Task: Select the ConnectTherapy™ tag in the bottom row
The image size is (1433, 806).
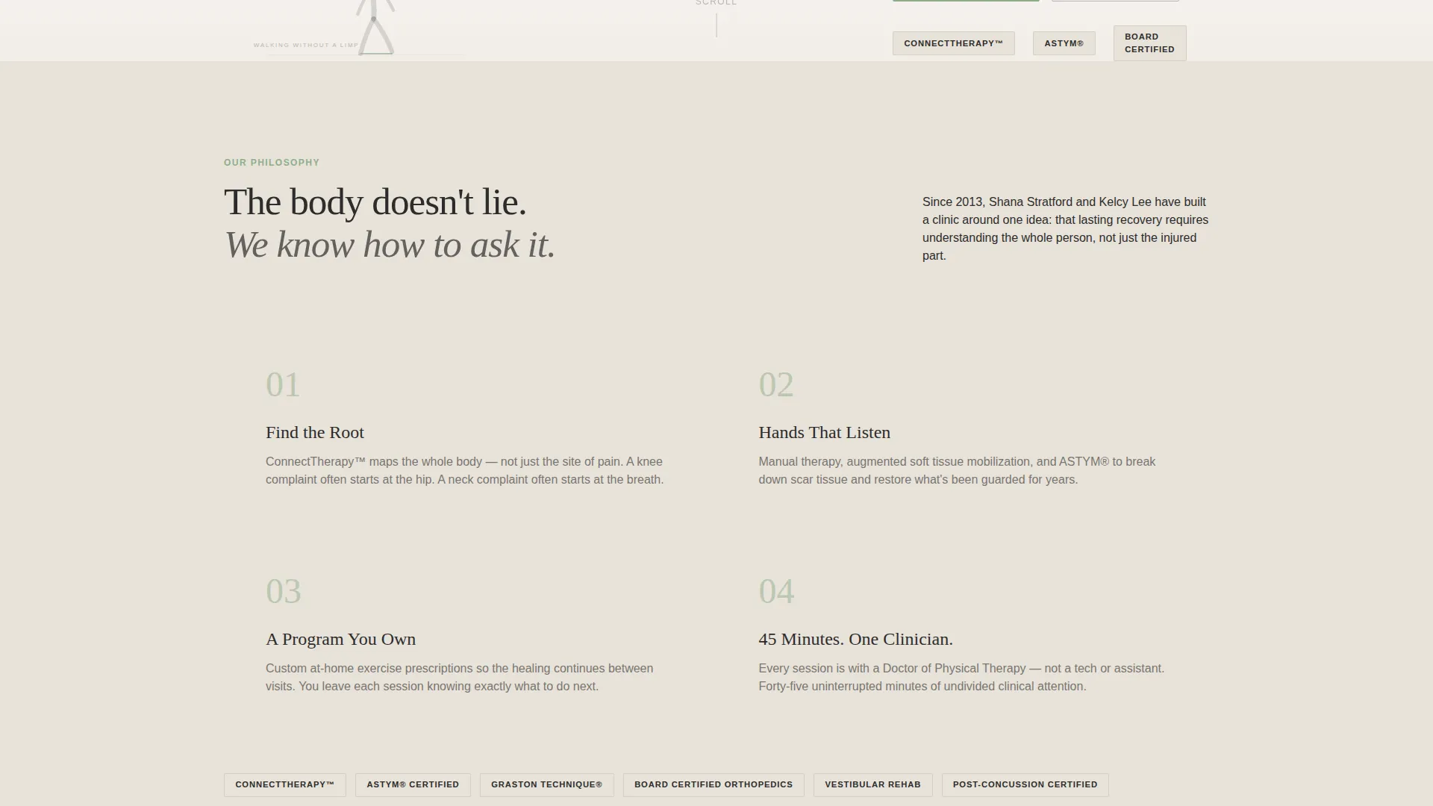Action: click(285, 784)
